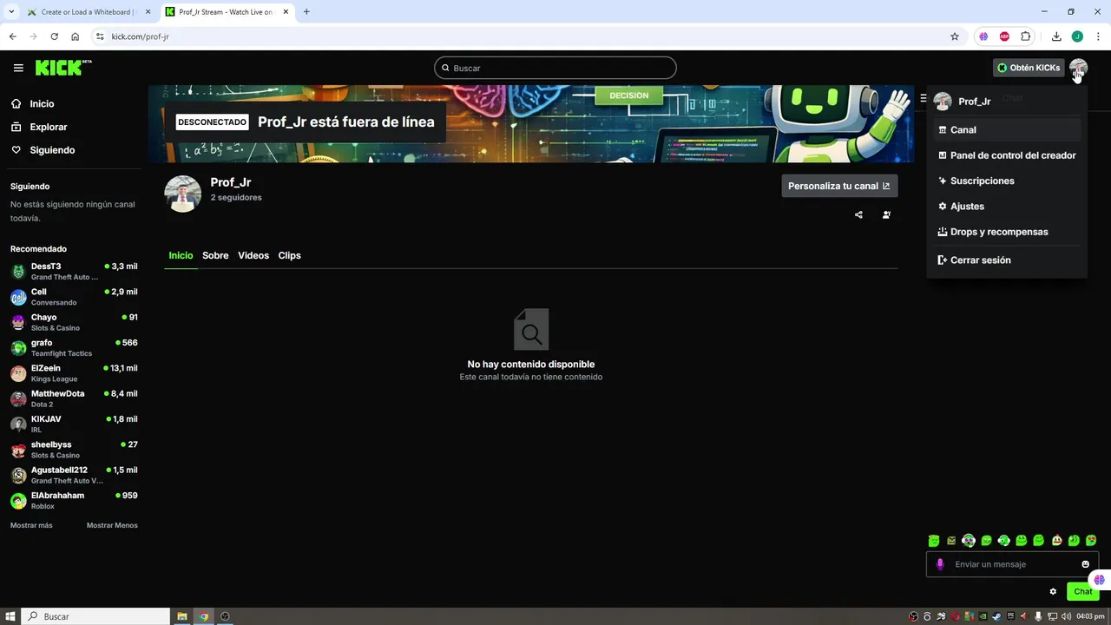Open recommended channel DessT3
Viewport: 1111px width, 625px height.
(x=74, y=271)
